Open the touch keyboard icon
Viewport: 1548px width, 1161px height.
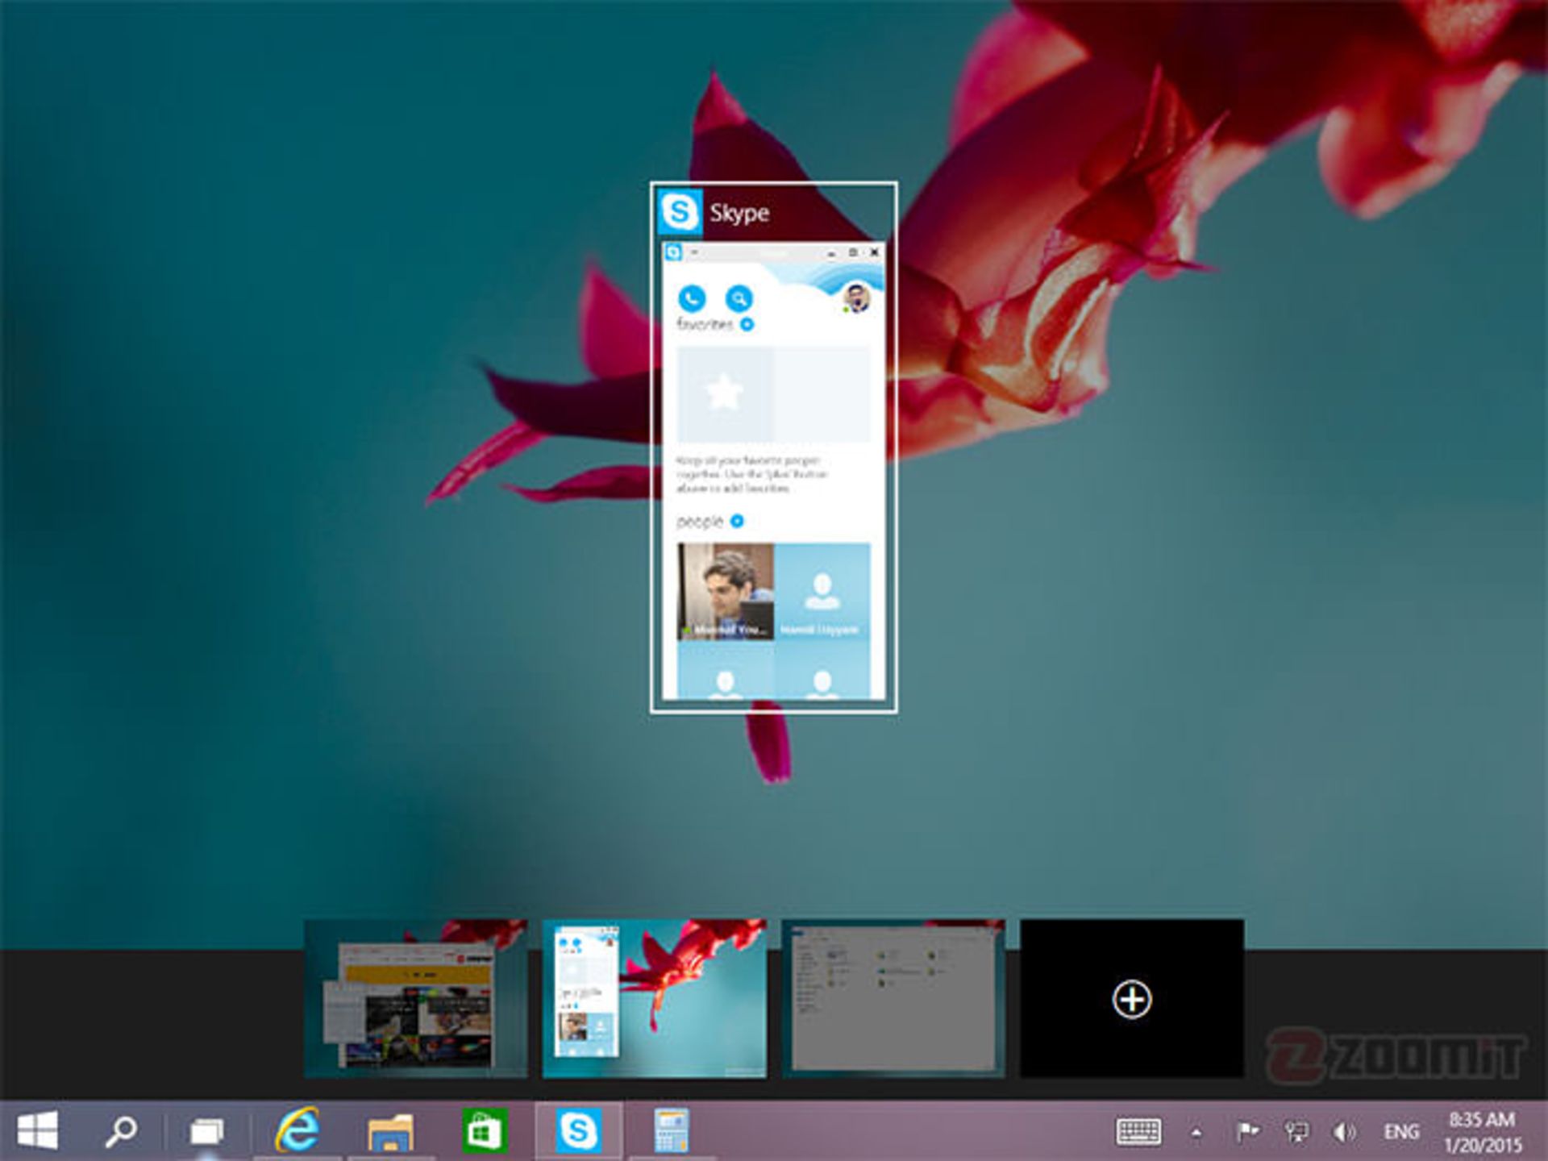(1138, 1131)
